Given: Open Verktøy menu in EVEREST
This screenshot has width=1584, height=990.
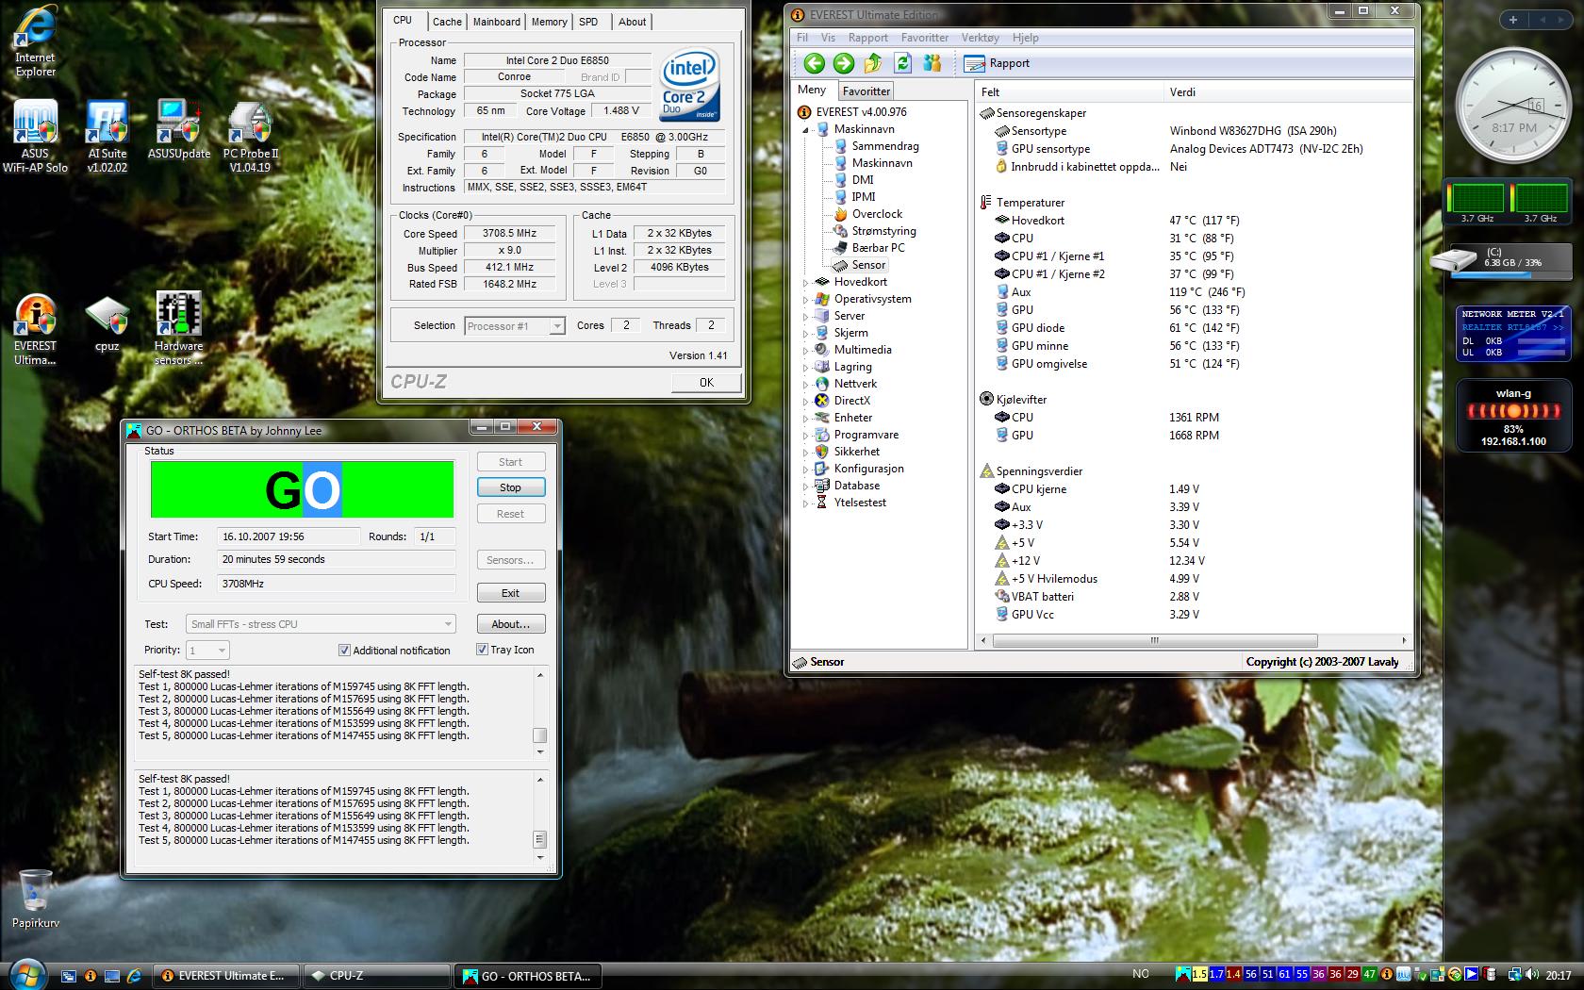Looking at the screenshot, I should tap(980, 38).
